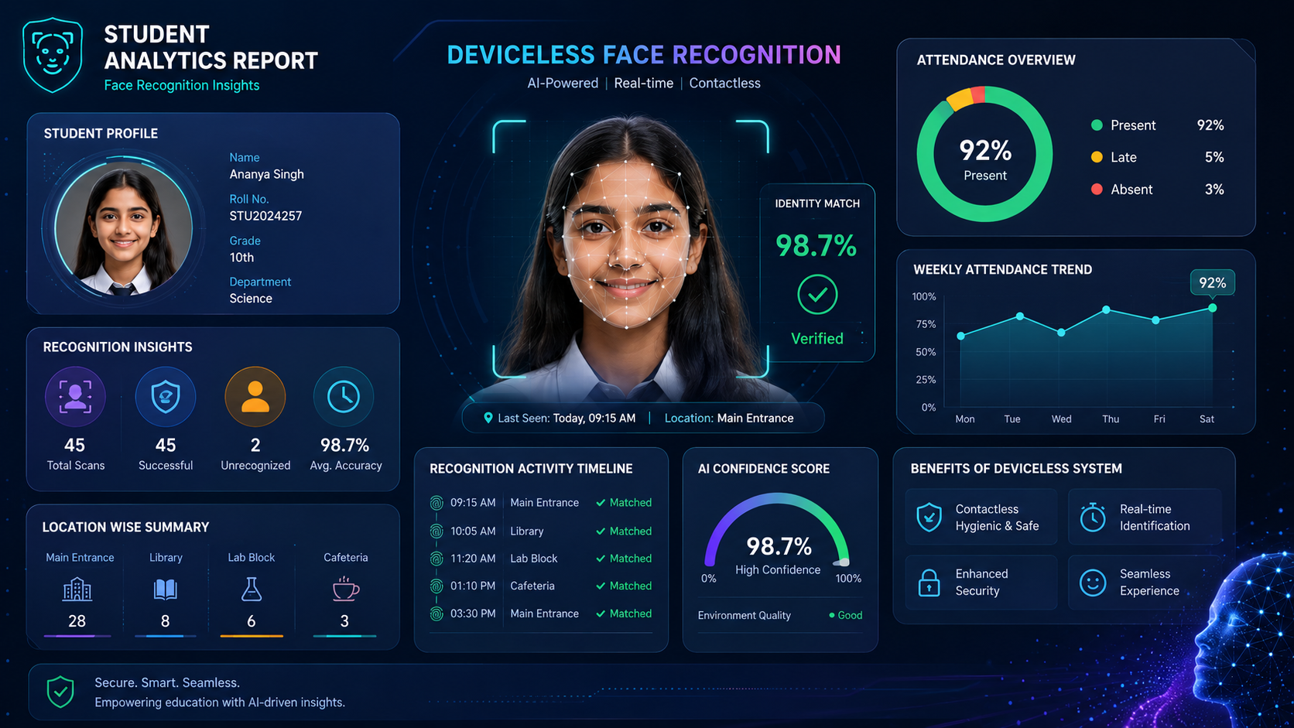Click the 98.7% identity match value

coord(816,246)
